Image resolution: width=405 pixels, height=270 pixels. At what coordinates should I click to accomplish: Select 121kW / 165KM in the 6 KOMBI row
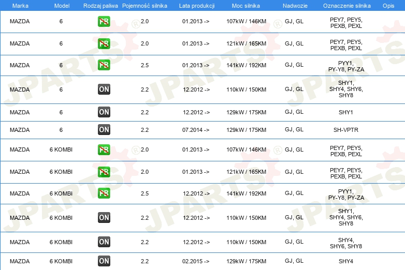click(x=246, y=172)
